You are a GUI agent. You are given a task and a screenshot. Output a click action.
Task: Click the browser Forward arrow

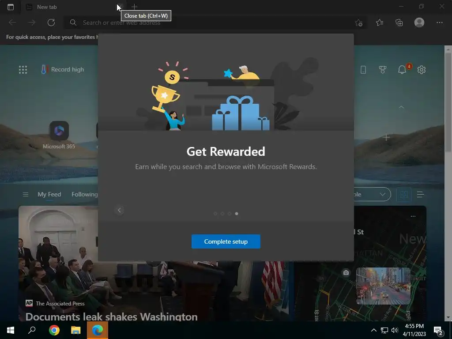[x=32, y=23]
